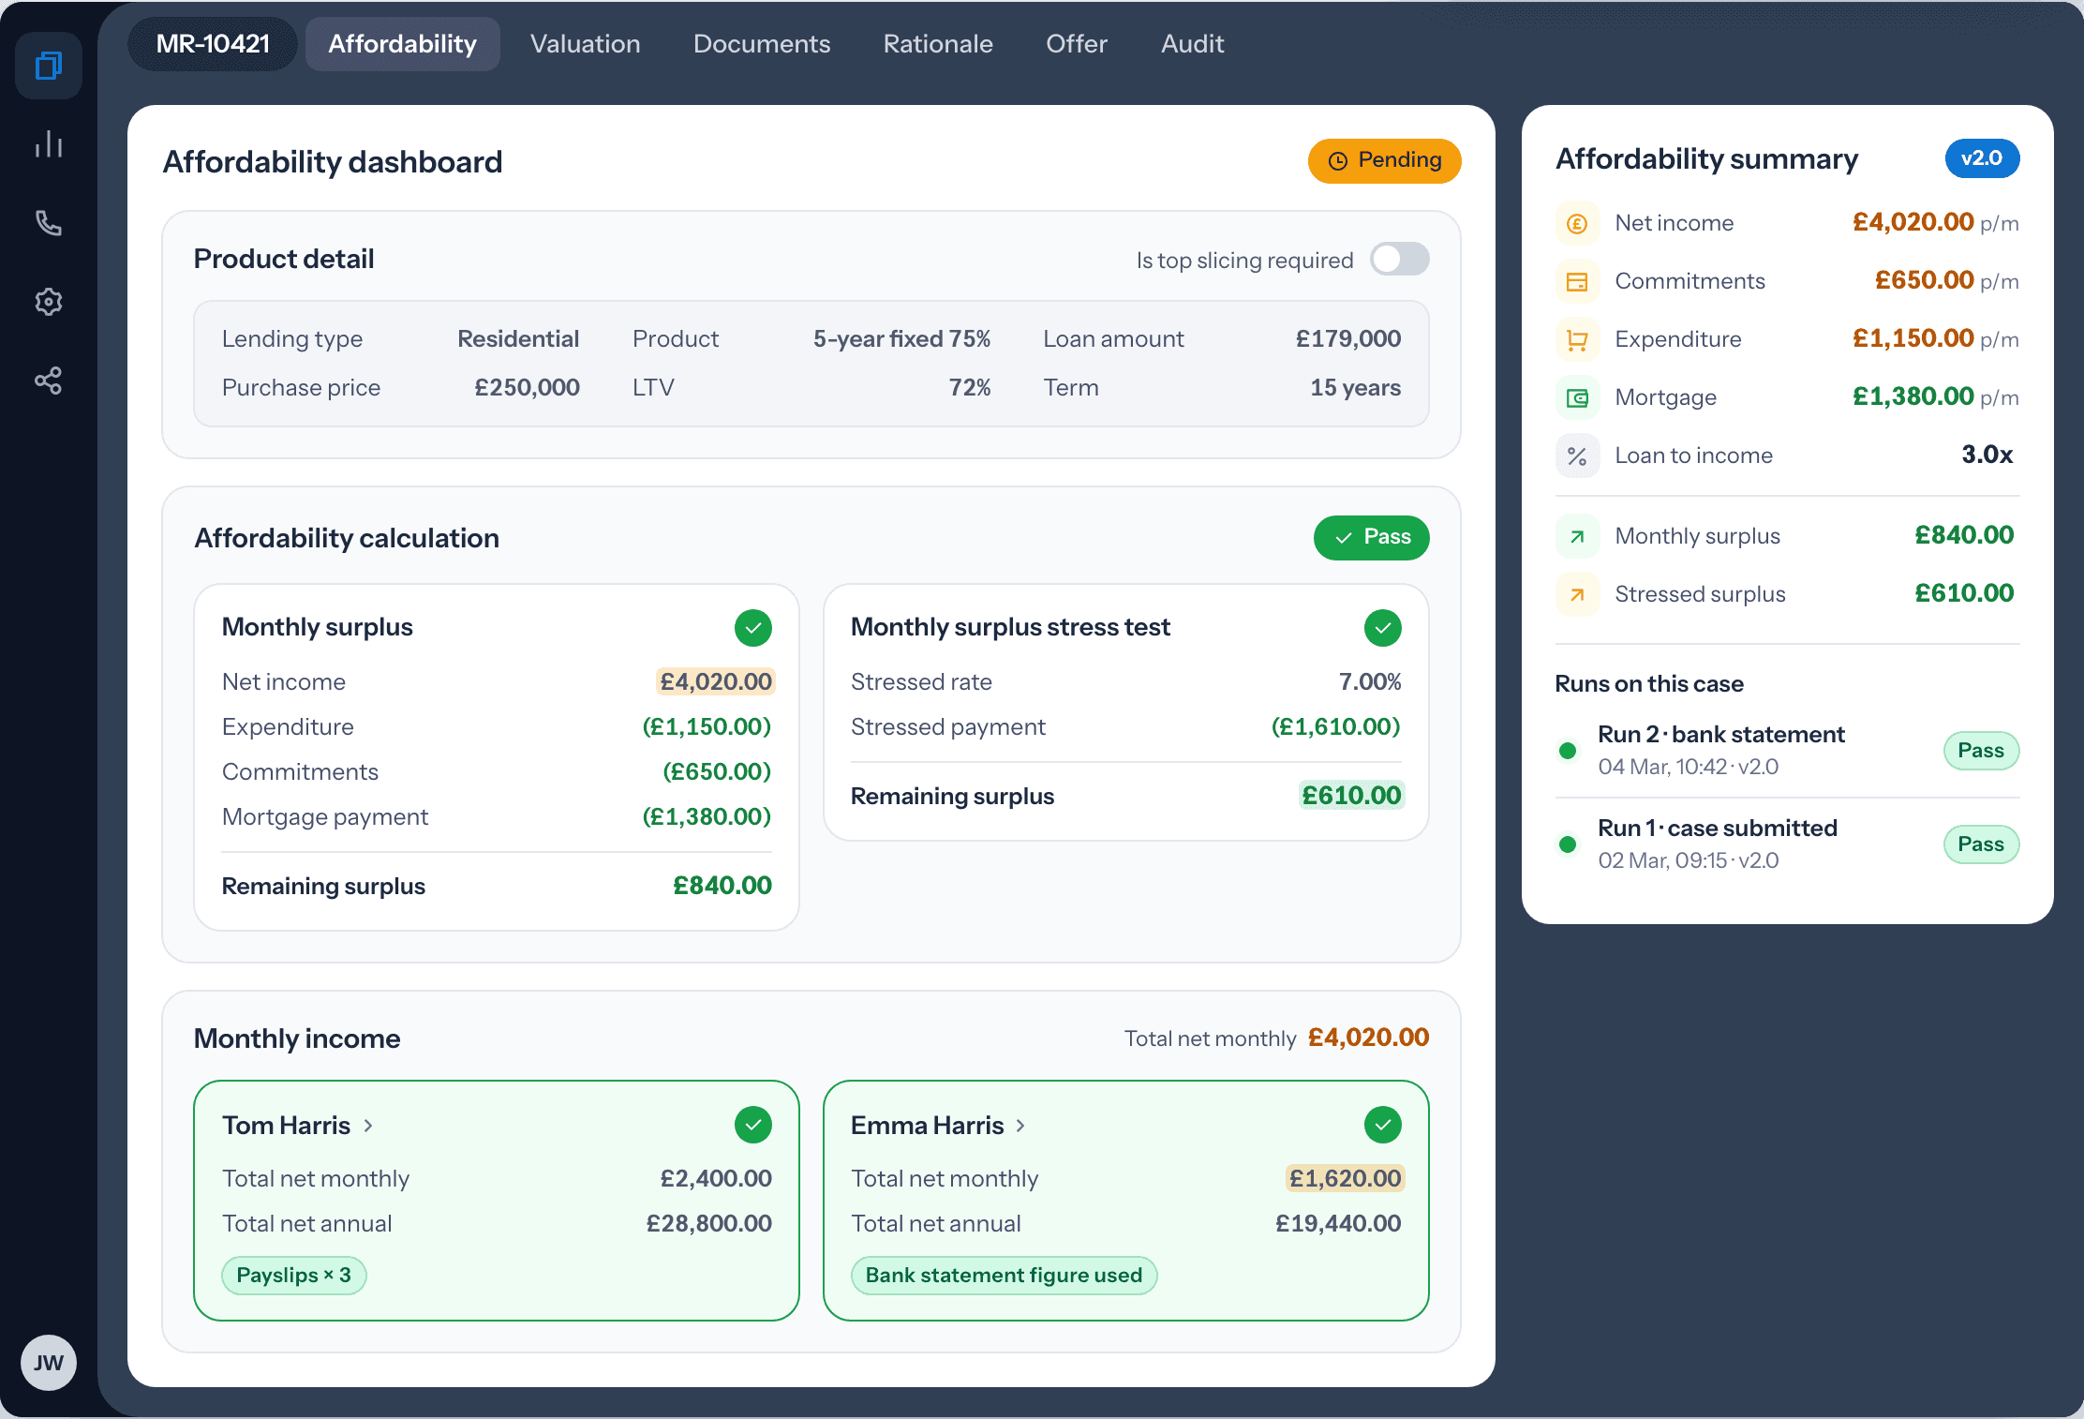Click the Stressed surplus arrow icon
Image resolution: width=2084 pixels, height=1419 pixels.
(x=1577, y=594)
